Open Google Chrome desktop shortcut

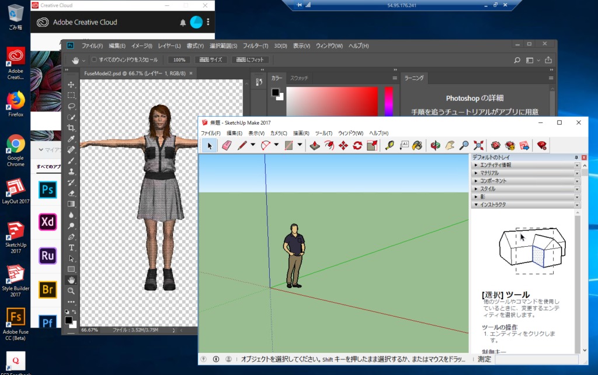click(x=16, y=151)
